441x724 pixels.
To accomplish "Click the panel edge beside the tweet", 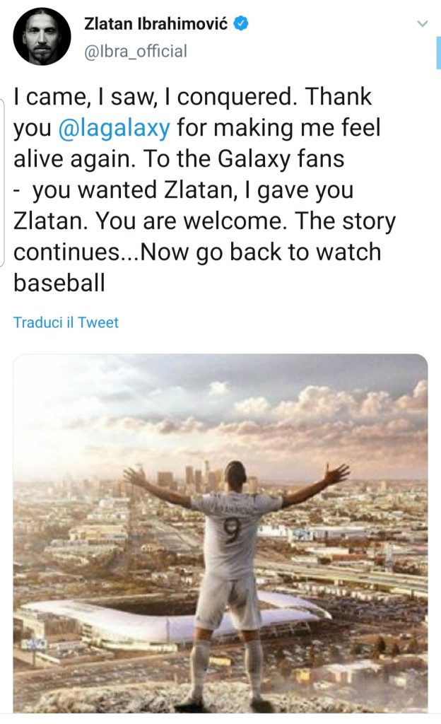I will point(2,182).
